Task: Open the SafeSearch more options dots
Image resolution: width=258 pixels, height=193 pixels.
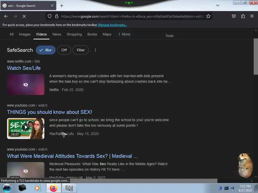Action: [95, 50]
